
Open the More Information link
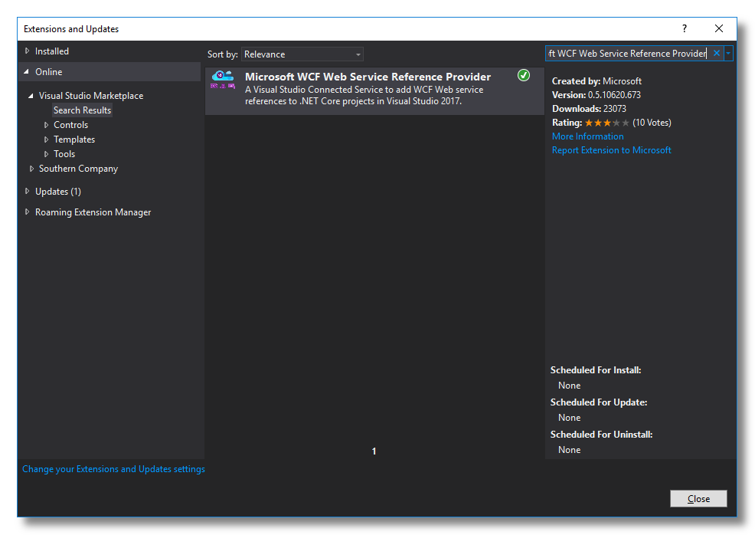(587, 136)
